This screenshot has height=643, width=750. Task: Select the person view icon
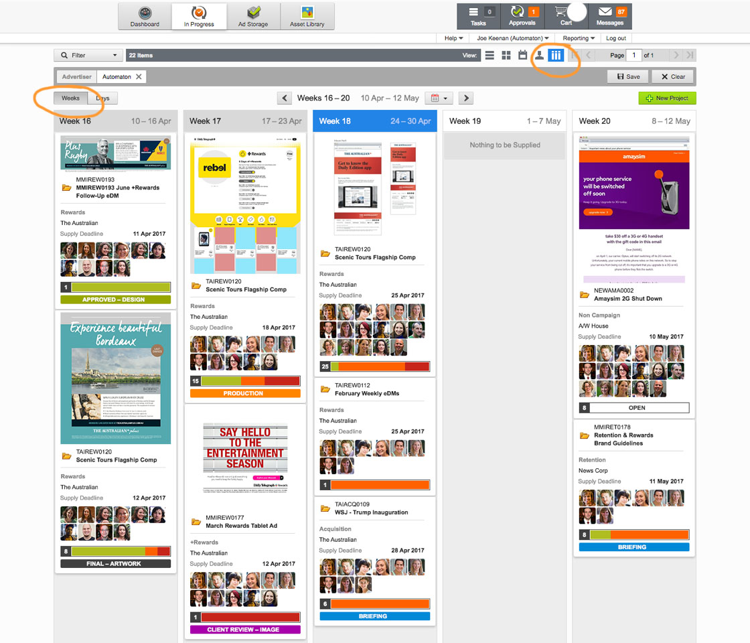pyautogui.click(x=539, y=56)
